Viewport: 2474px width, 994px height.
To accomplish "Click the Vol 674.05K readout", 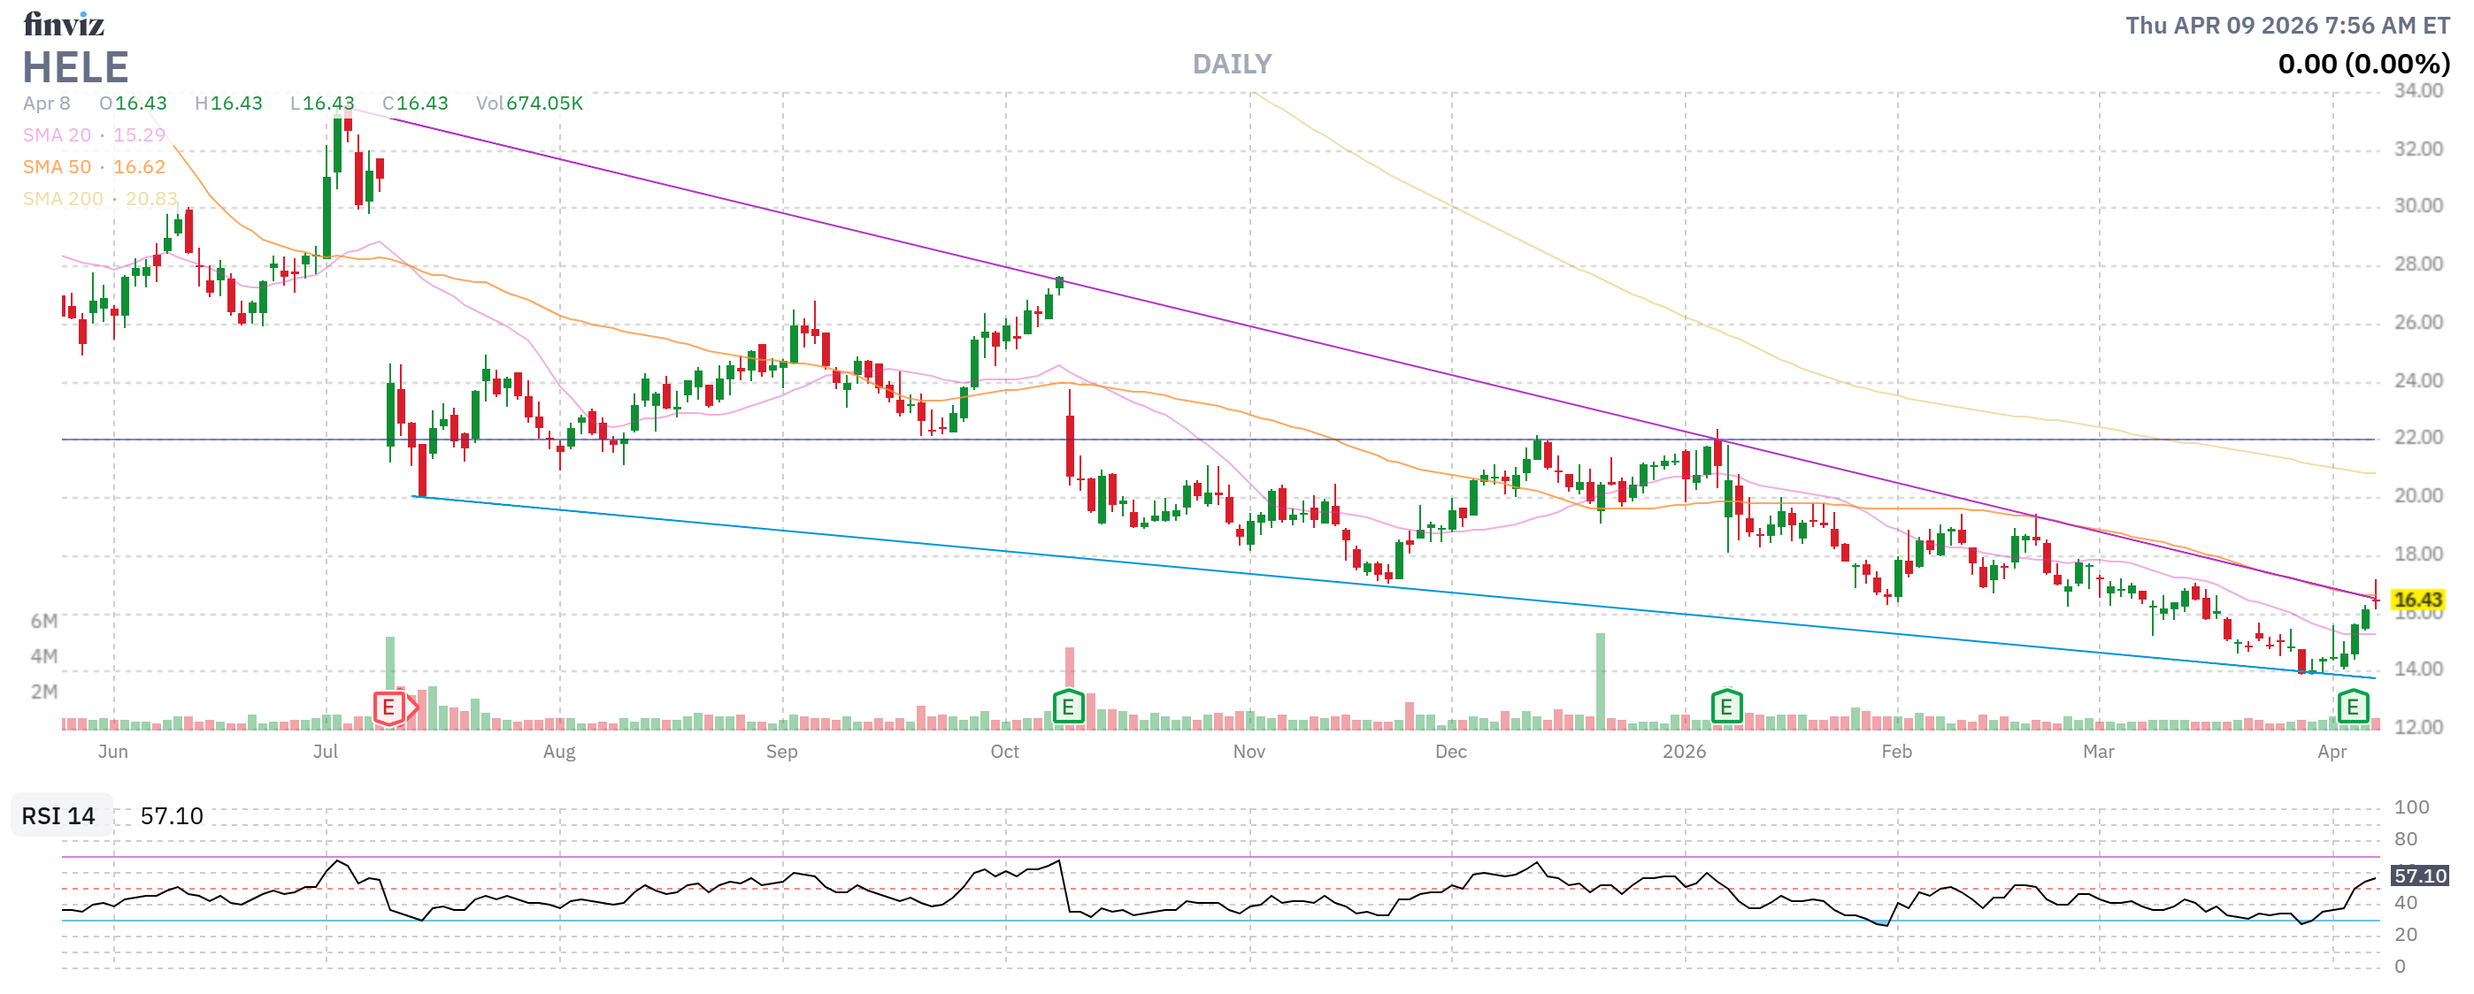I will 529,103.
